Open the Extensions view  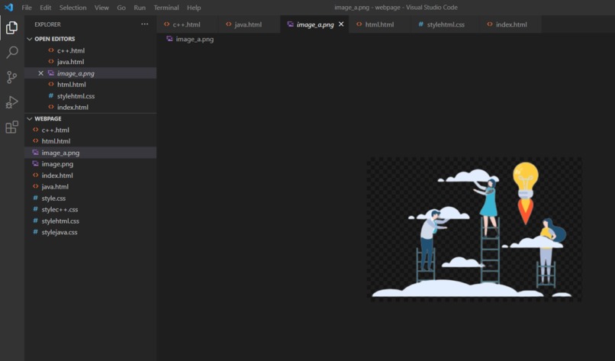coord(11,127)
